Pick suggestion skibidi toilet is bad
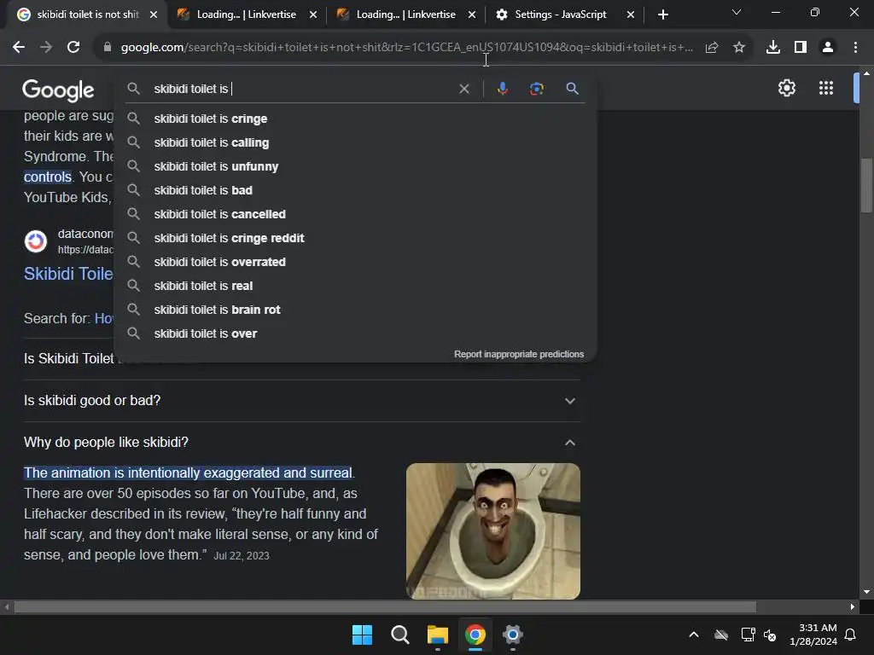 pos(355,190)
